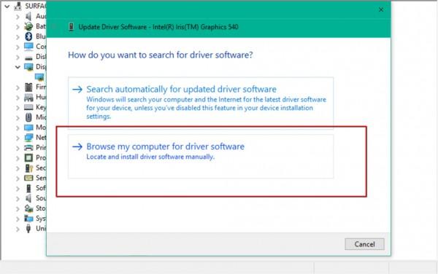Choose Browse my computer for driver software

coord(201,157)
